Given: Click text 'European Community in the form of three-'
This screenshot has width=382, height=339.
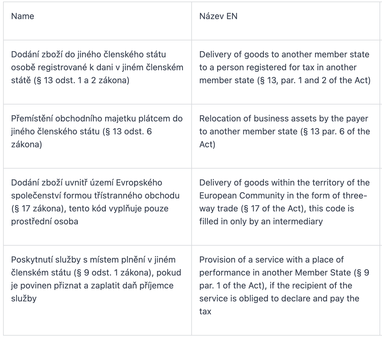Looking at the screenshot, I should click(x=283, y=196).
